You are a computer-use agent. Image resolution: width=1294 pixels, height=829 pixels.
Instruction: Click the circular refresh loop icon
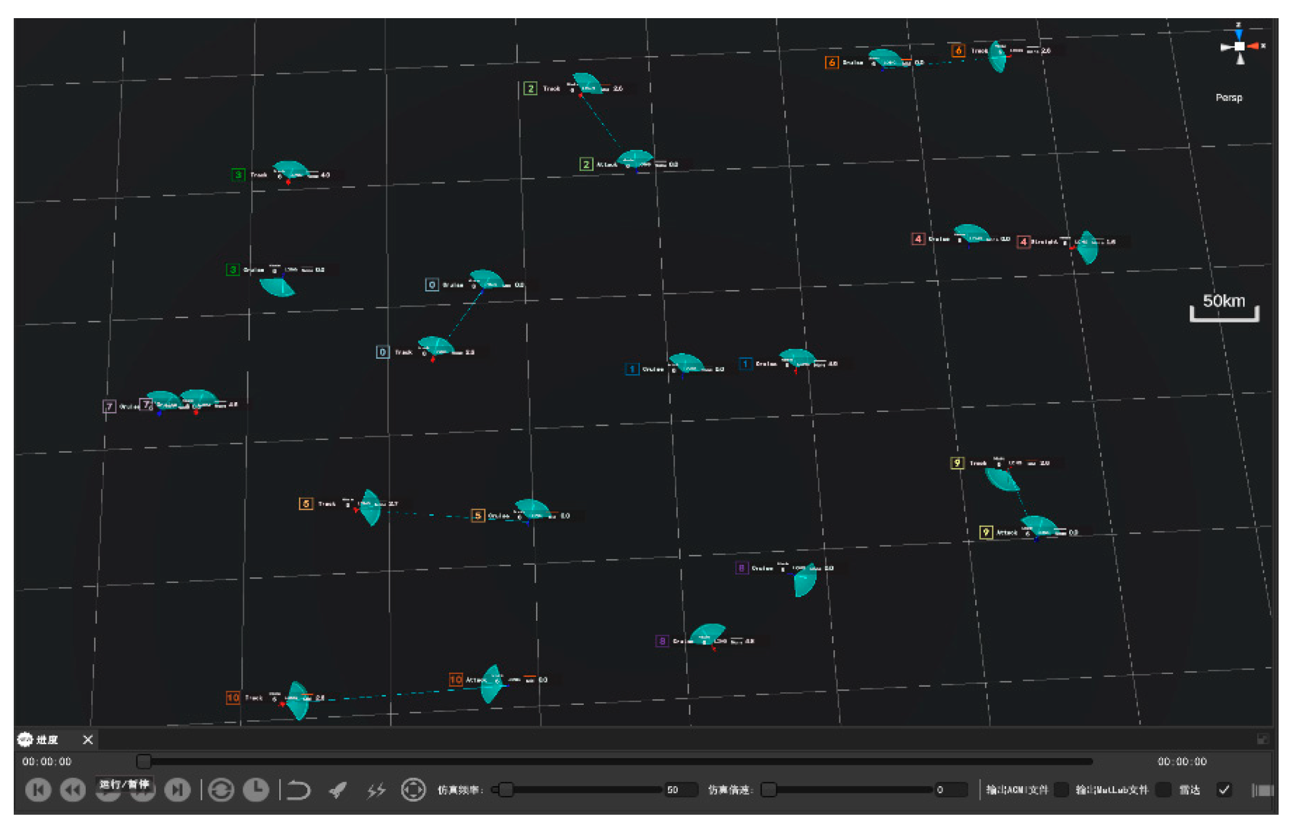221,791
